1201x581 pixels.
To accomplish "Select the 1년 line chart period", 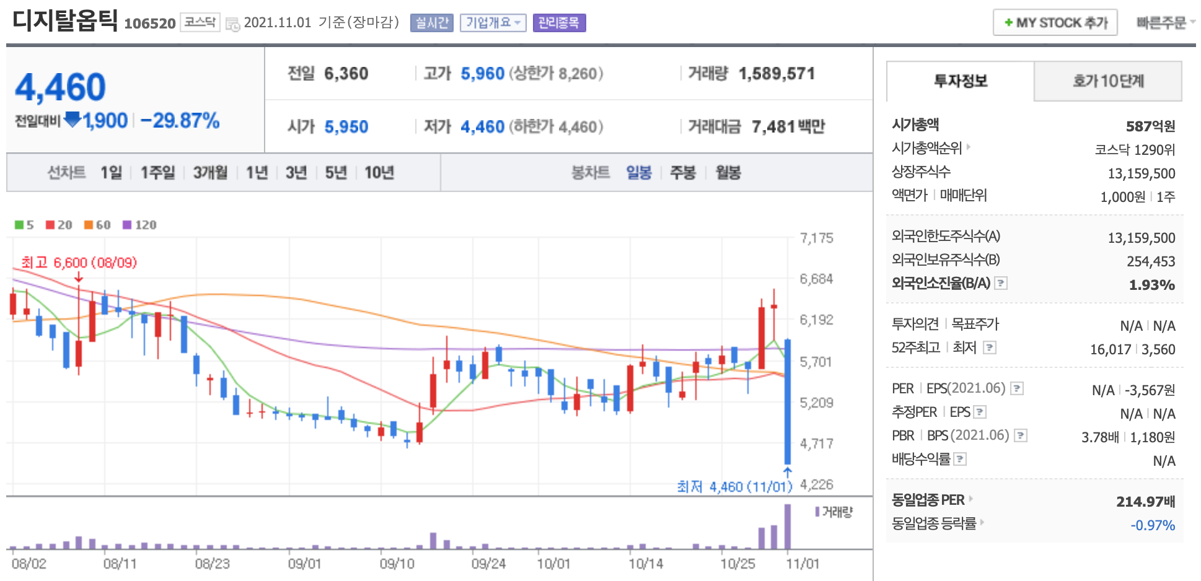I will click(x=257, y=172).
